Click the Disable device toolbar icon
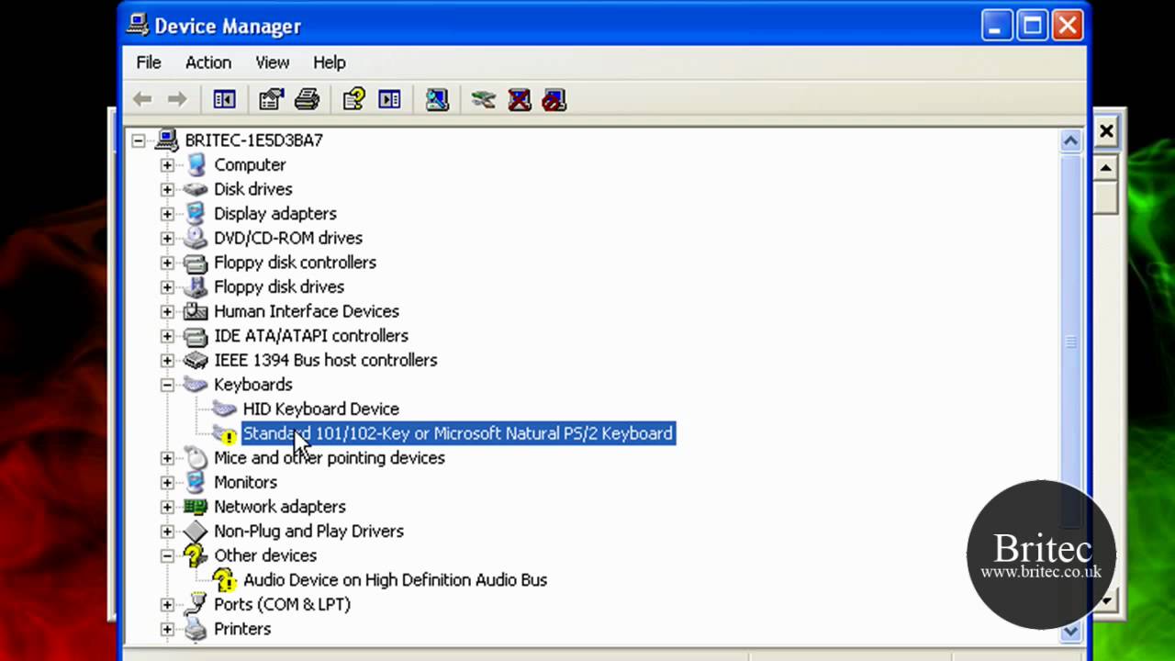 pyautogui.click(x=554, y=99)
